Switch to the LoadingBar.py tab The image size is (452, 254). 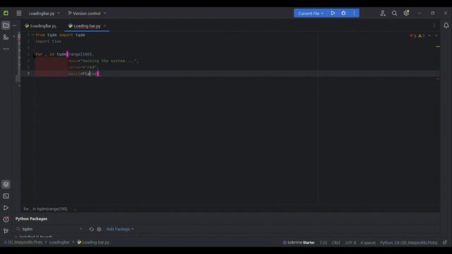coord(41,26)
